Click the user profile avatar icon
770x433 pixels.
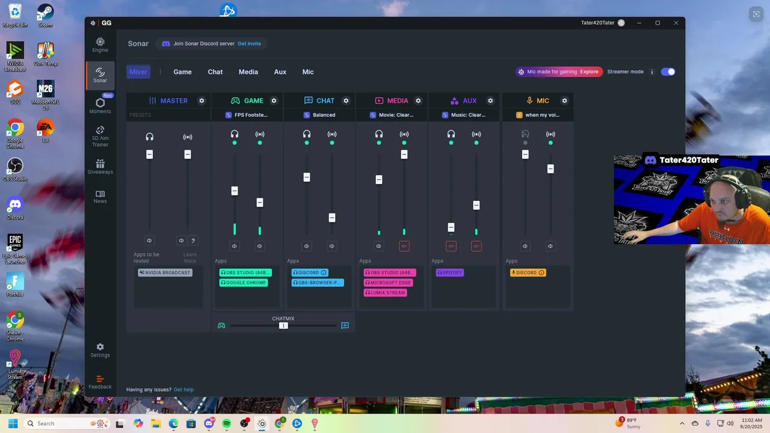[x=621, y=23]
